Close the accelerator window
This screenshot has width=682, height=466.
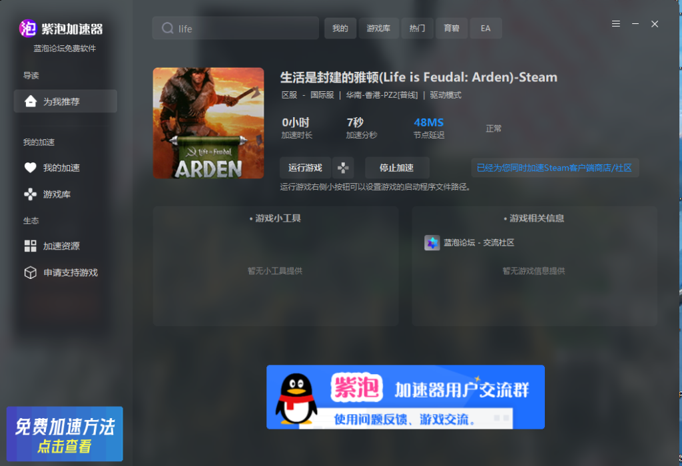click(x=655, y=24)
